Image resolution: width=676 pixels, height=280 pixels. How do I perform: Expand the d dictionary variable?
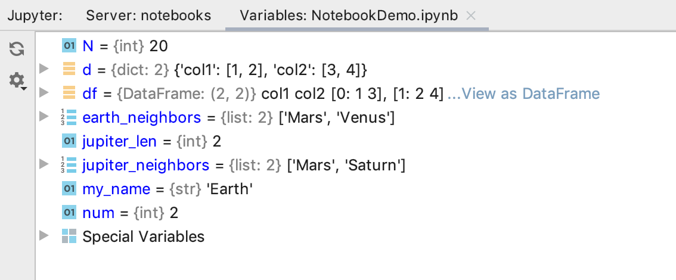point(44,69)
